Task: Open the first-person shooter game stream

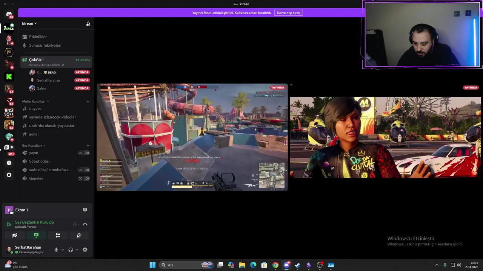Action: pyautogui.click(x=192, y=137)
